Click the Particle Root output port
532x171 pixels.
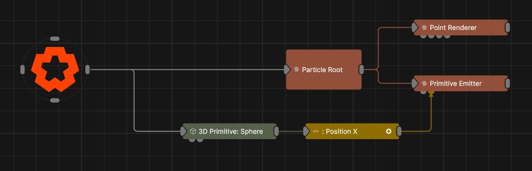pyautogui.click(x=362, y=70)
